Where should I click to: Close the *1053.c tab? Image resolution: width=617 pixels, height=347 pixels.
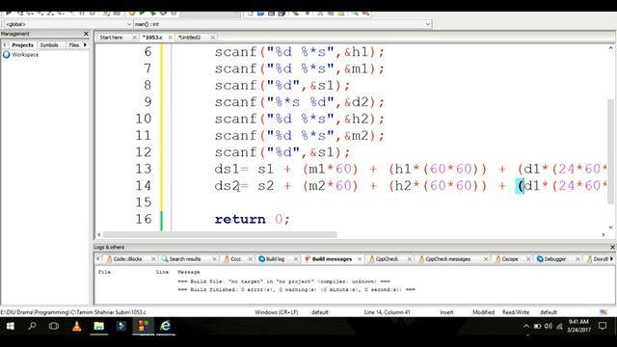pos(170,38)
